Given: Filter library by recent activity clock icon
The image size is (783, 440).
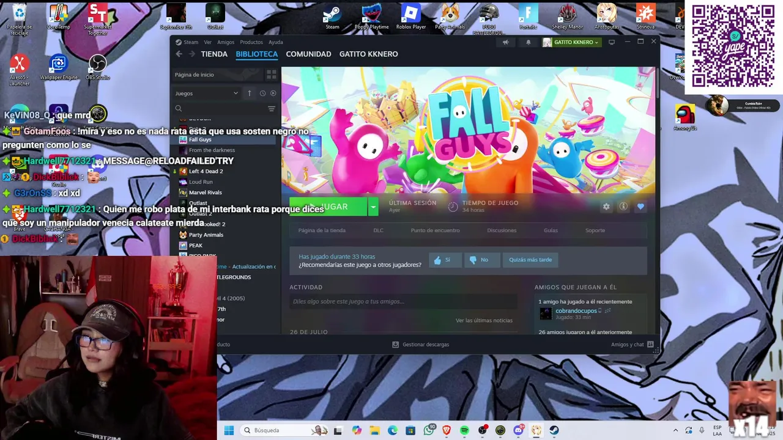Looking at the screenshot, I should tap(262, 94).
